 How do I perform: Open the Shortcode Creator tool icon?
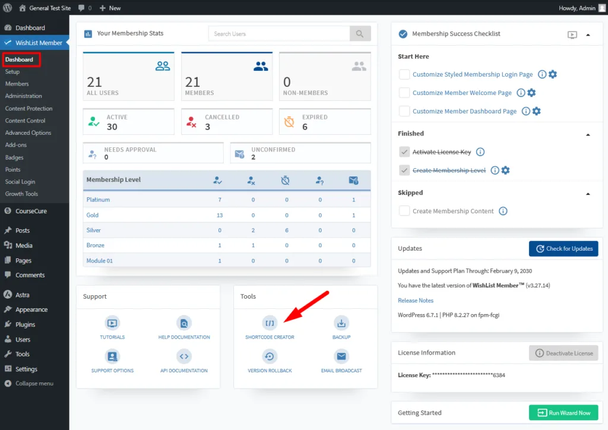click(270, 323)
